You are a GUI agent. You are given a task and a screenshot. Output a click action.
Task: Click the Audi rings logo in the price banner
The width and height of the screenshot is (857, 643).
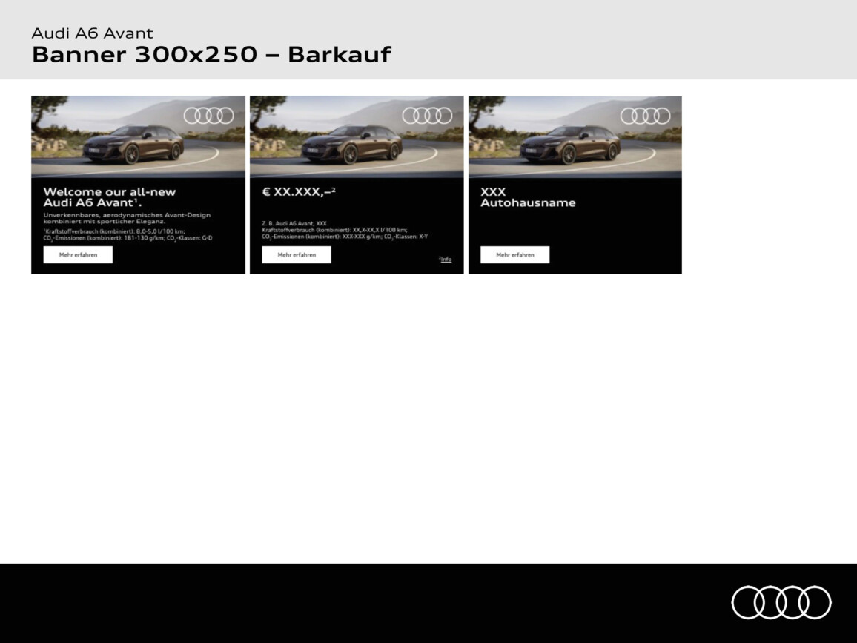[427, 116]
